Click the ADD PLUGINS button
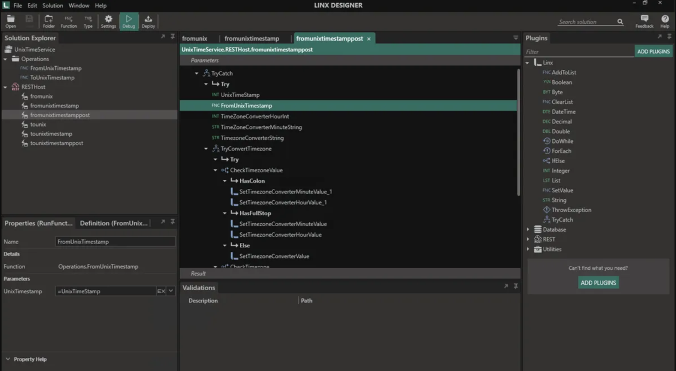The width and height of the screenshot is (676, 371). click(x=653, y=51)
